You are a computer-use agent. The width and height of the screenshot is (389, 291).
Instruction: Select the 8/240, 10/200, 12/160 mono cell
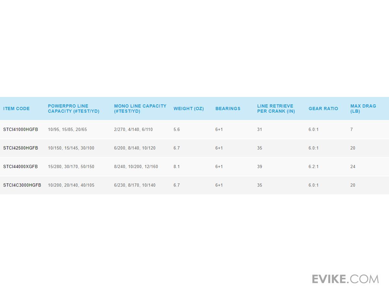point(136,167)
